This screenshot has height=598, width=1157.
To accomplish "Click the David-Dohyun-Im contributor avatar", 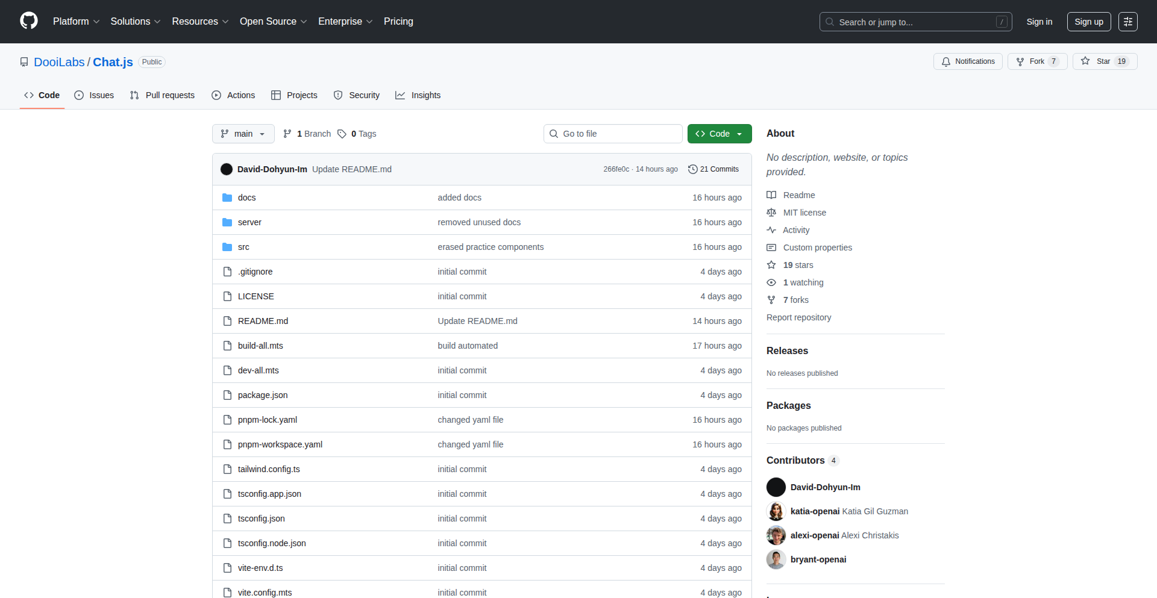I will coord(776,487).
